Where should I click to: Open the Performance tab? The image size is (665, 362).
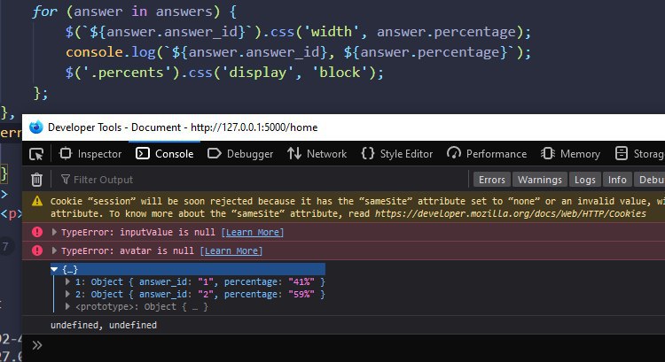point(487,154)
